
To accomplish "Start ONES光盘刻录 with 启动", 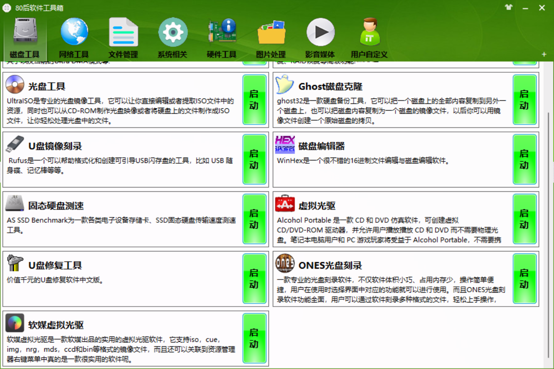I will pyautogui.click(x=525, y=278).
